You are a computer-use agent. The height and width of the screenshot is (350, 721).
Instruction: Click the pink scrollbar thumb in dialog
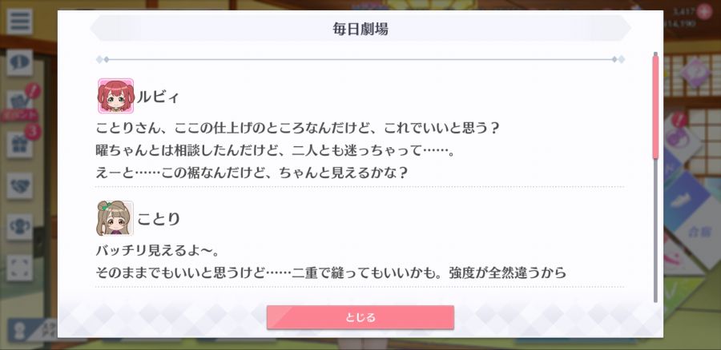click(655, 107)
